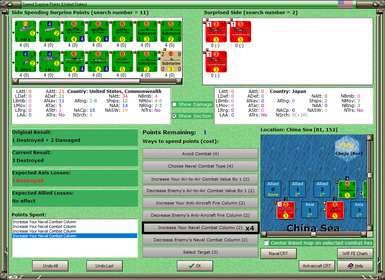Click the map vertical scrollbar thumb
This screenshot has height=280, width=385.
pos(370,175)
